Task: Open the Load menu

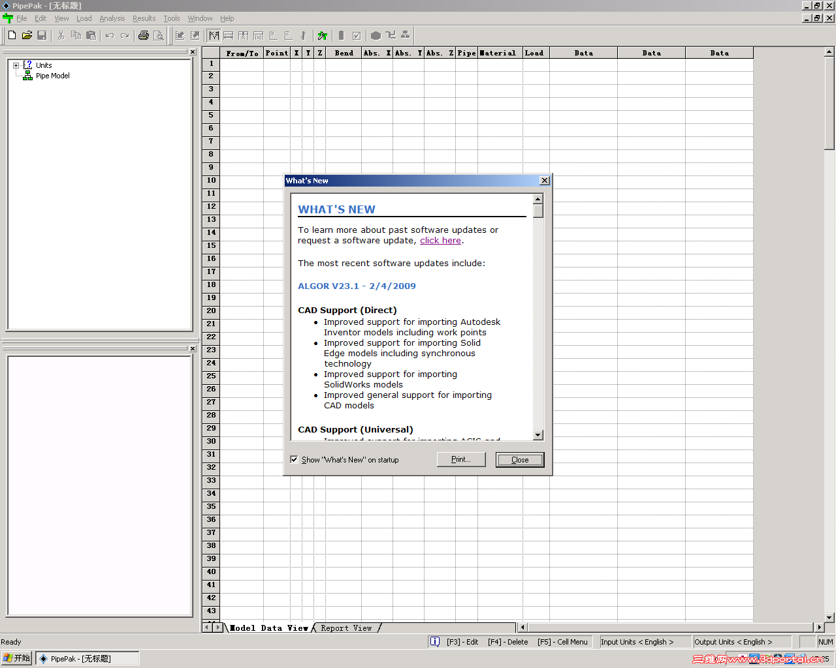Action: pos(84,18)
